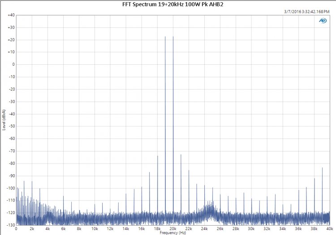This screenshot has width=336, height=235.
Task: Click the '36k' frequency axis label
Action: [x=298, y=229]
